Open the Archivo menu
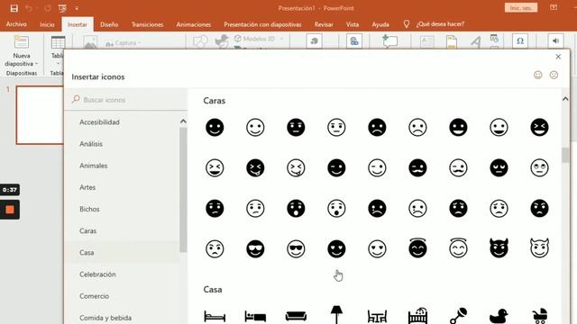577x324 pixels. [x=16, y=24]
